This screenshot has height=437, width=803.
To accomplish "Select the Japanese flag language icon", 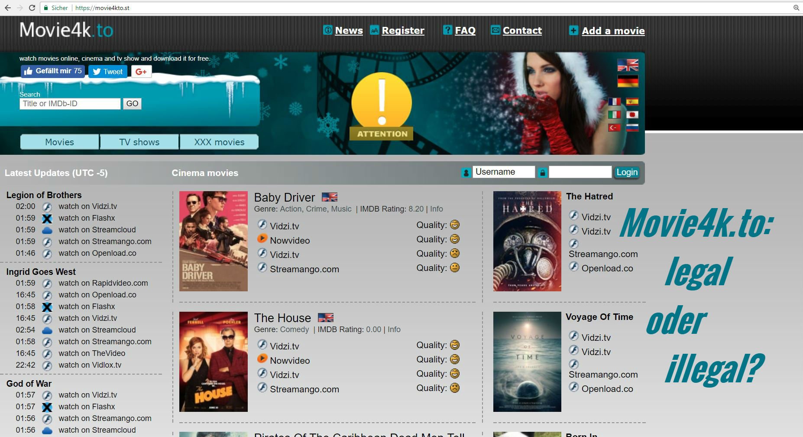I will coord(632,115).
